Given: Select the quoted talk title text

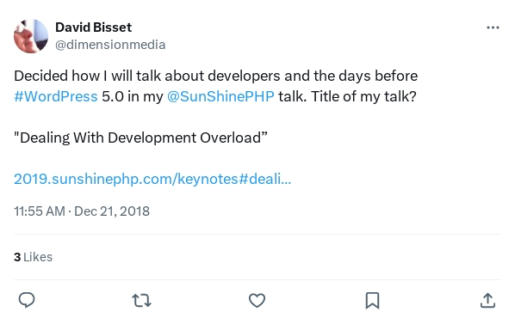Looking at the screenshot, I should click(140, 138).
